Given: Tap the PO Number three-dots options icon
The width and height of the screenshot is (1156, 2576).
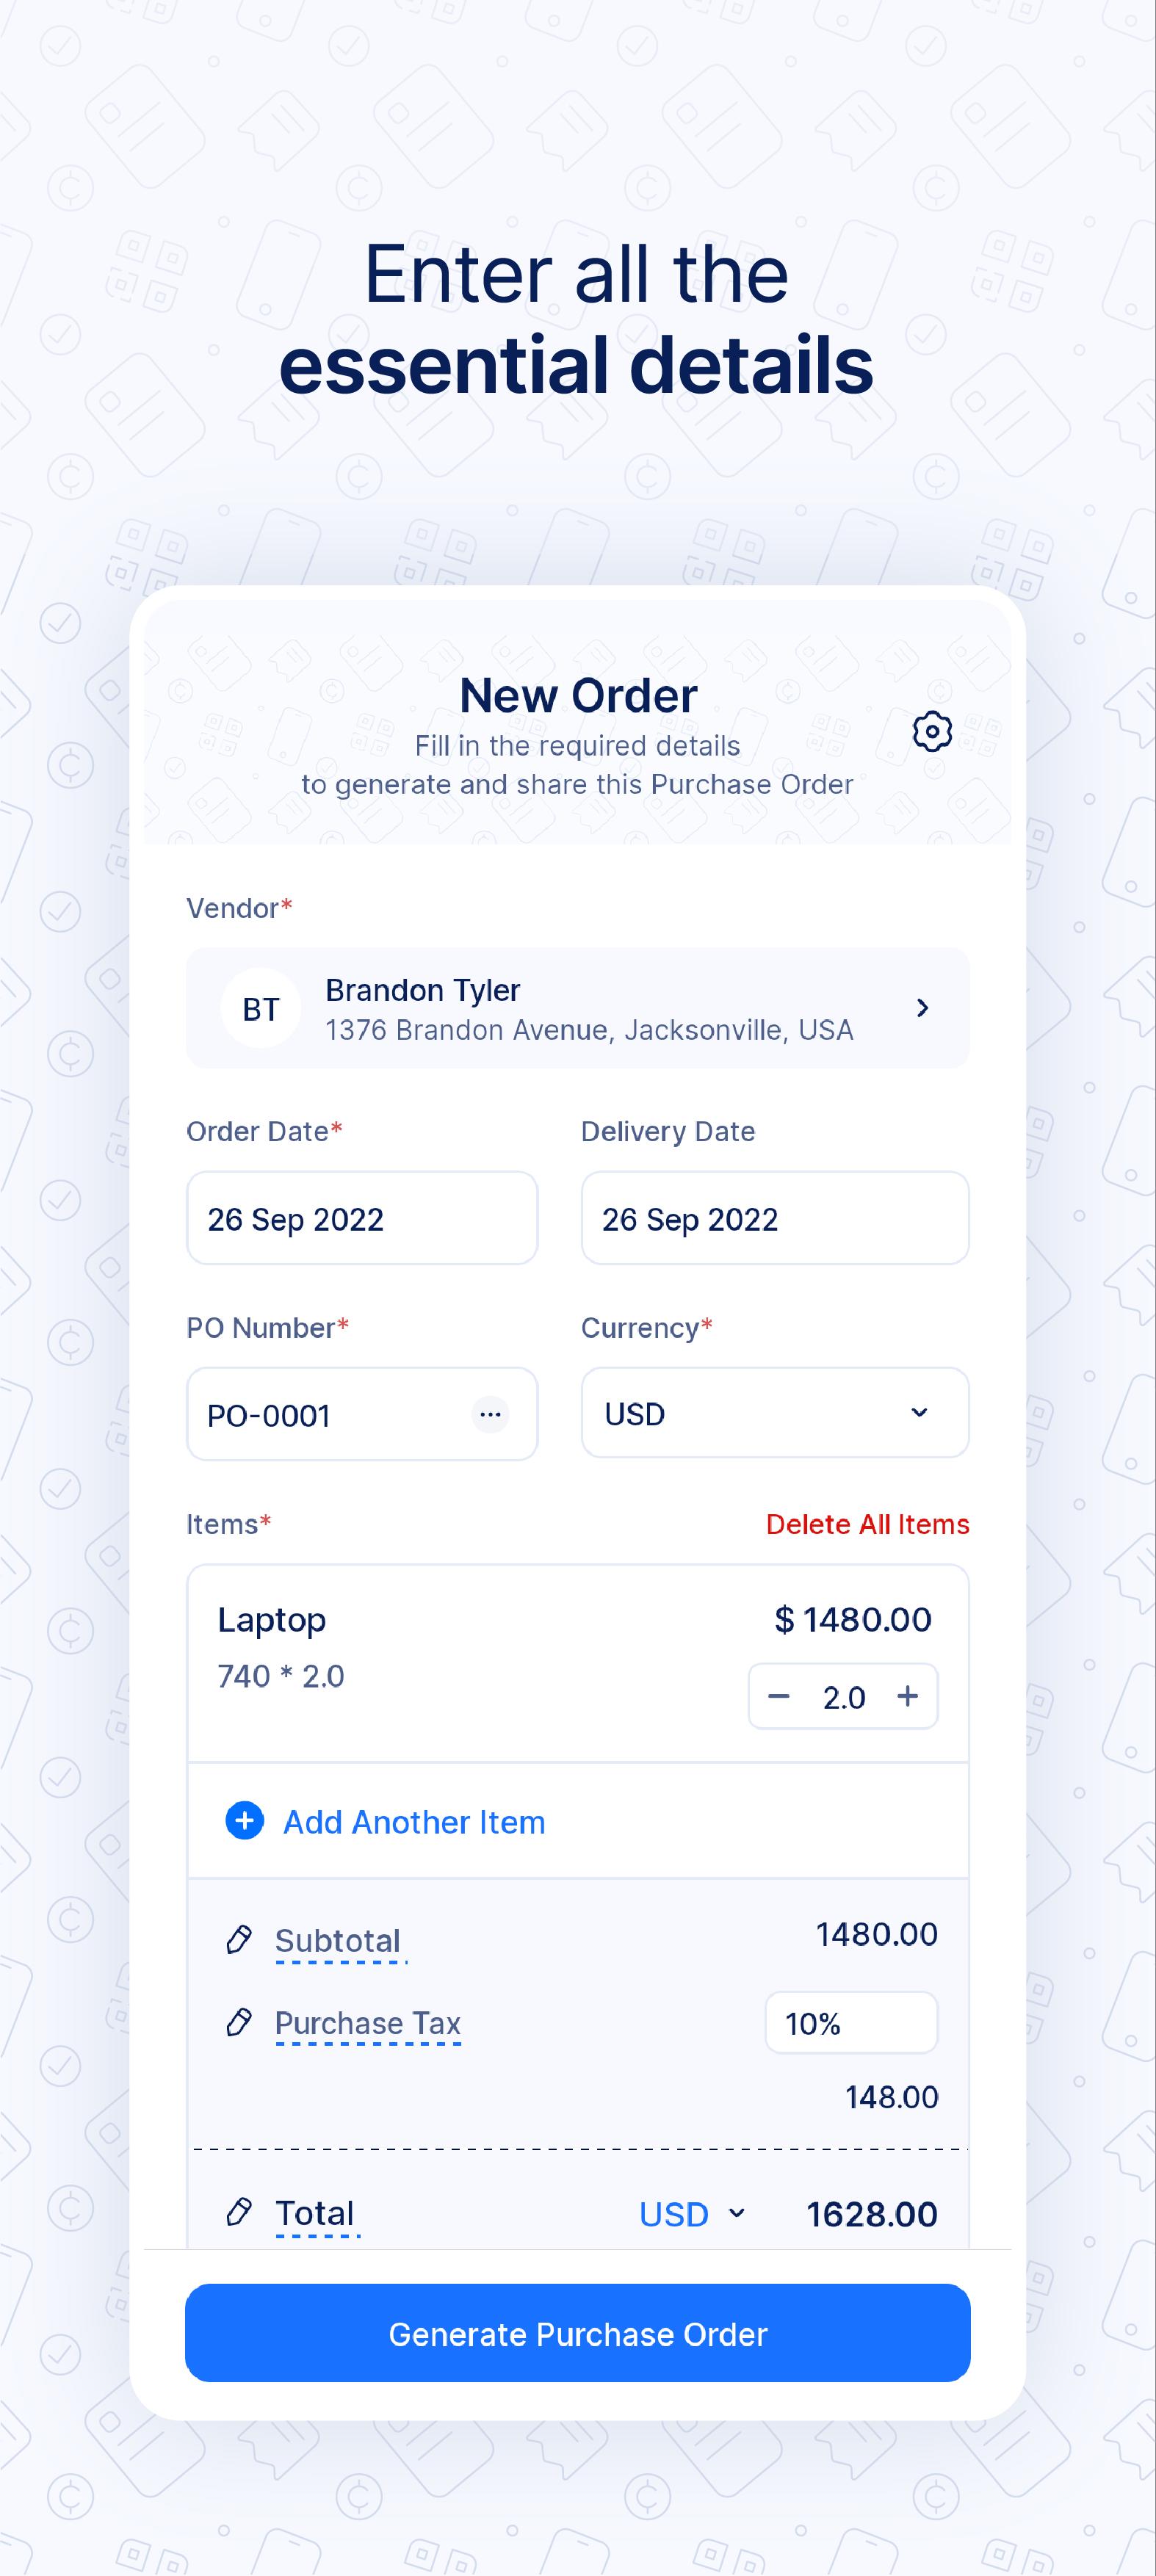Looking at the screenshot, I should pyautogui.click(x=490, y=1414).
